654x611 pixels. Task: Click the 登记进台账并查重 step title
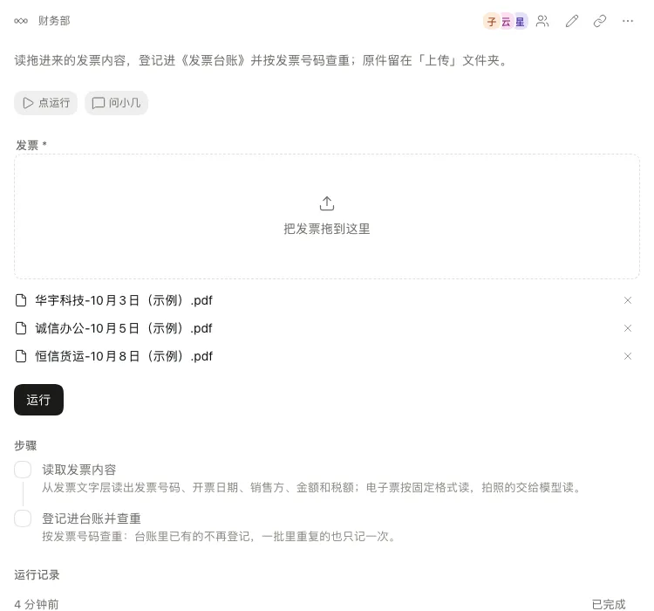point(92,518)
